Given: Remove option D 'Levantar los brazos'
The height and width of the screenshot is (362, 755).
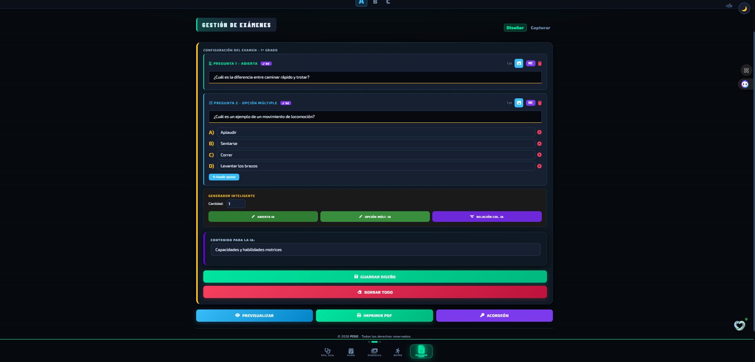Looking at the screenshot, I should tap(539, 166).
